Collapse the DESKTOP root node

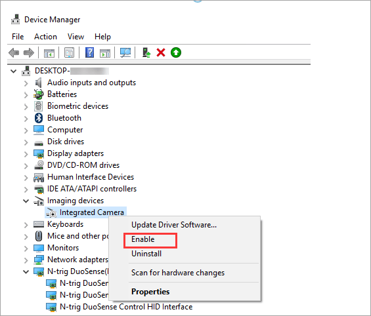pyautogui.click(x=14, y=71)
